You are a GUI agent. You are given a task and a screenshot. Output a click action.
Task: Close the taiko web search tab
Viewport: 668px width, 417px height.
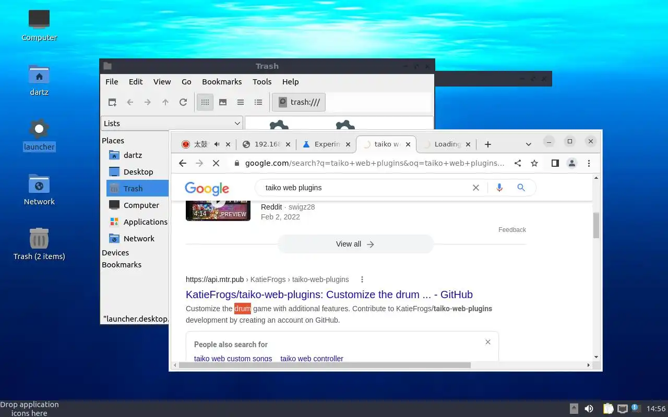(408, 144)
